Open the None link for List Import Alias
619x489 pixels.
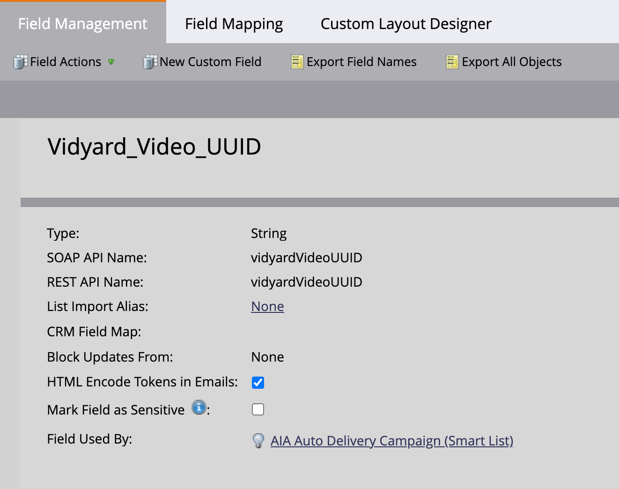[267, 306]
